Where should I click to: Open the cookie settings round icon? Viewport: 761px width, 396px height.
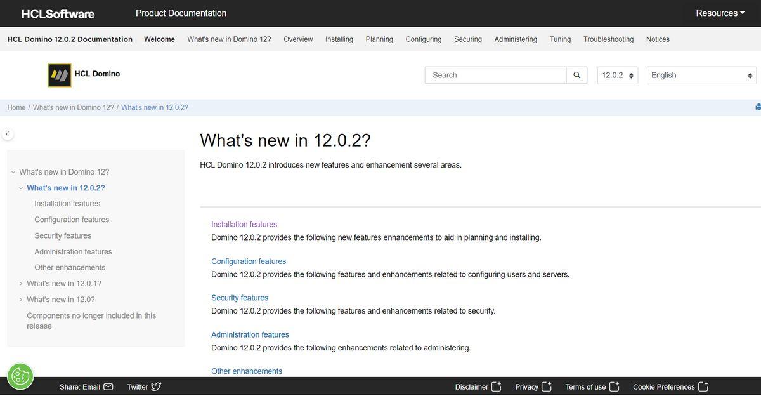tap(20, 376)
